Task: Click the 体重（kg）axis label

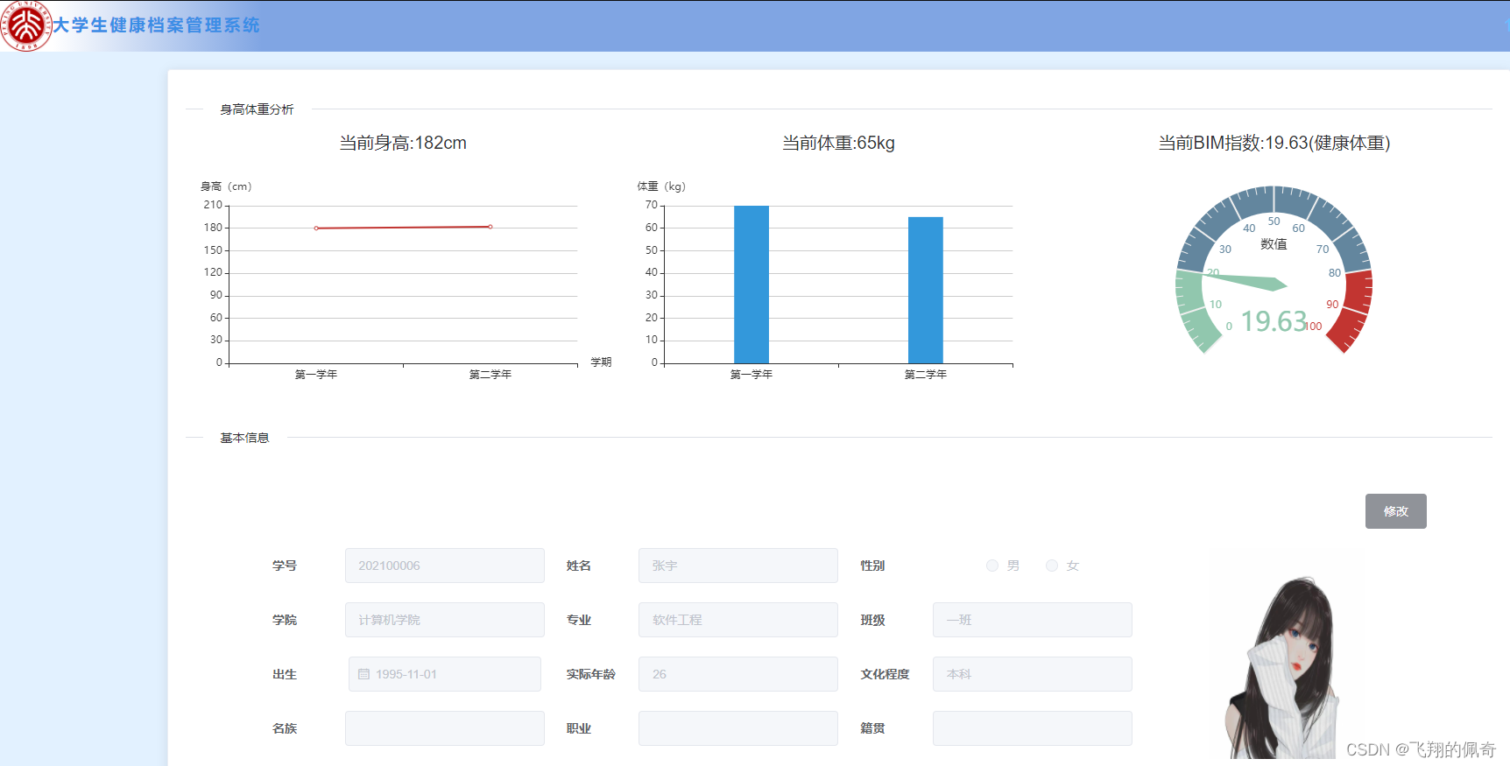Action: [661, 186]
